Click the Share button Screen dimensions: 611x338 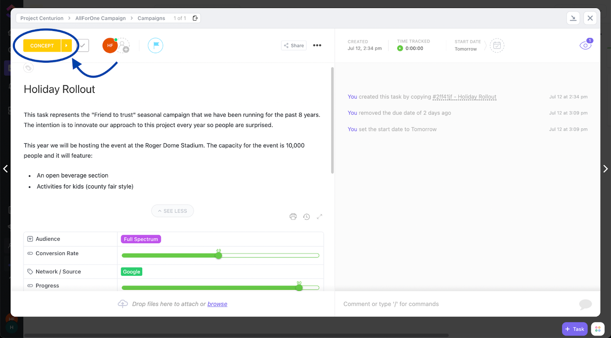[x=294, y=45]
